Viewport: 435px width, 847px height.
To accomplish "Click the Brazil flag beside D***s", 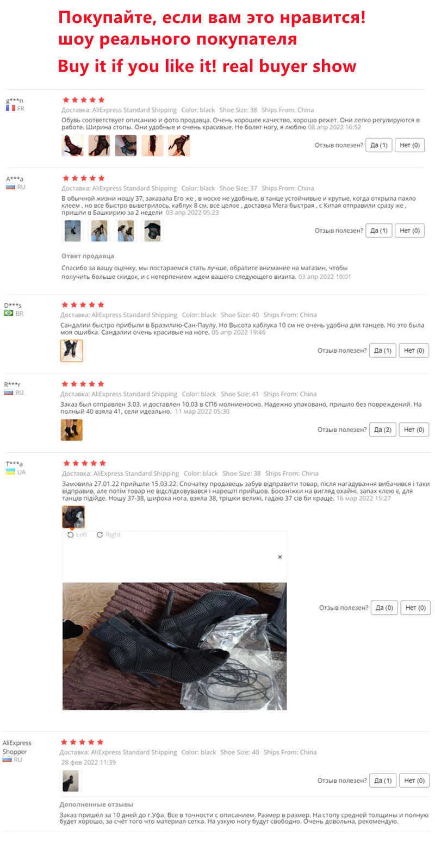I will click(x=9, y=313).
